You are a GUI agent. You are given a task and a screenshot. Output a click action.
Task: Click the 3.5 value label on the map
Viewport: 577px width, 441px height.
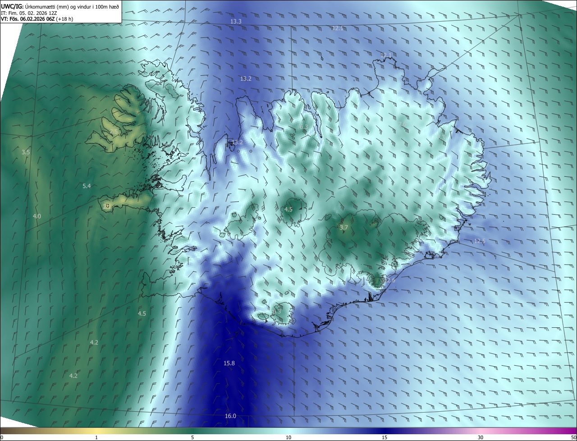pyautogui.click(x=26, y=152)
